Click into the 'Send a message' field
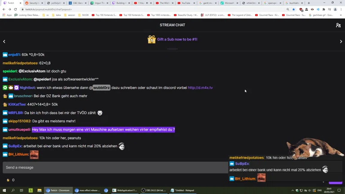This screenshot has width=345, height=194. point(112,168)
